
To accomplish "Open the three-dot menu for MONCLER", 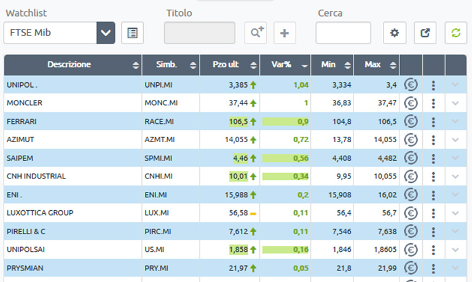I will click(433, 104).
